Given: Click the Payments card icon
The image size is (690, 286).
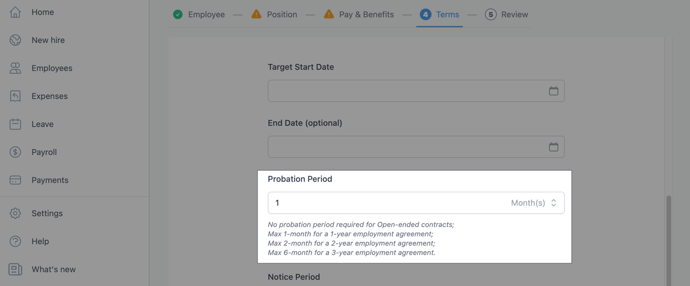Looking at the screenshot, I should click(15, 180).
